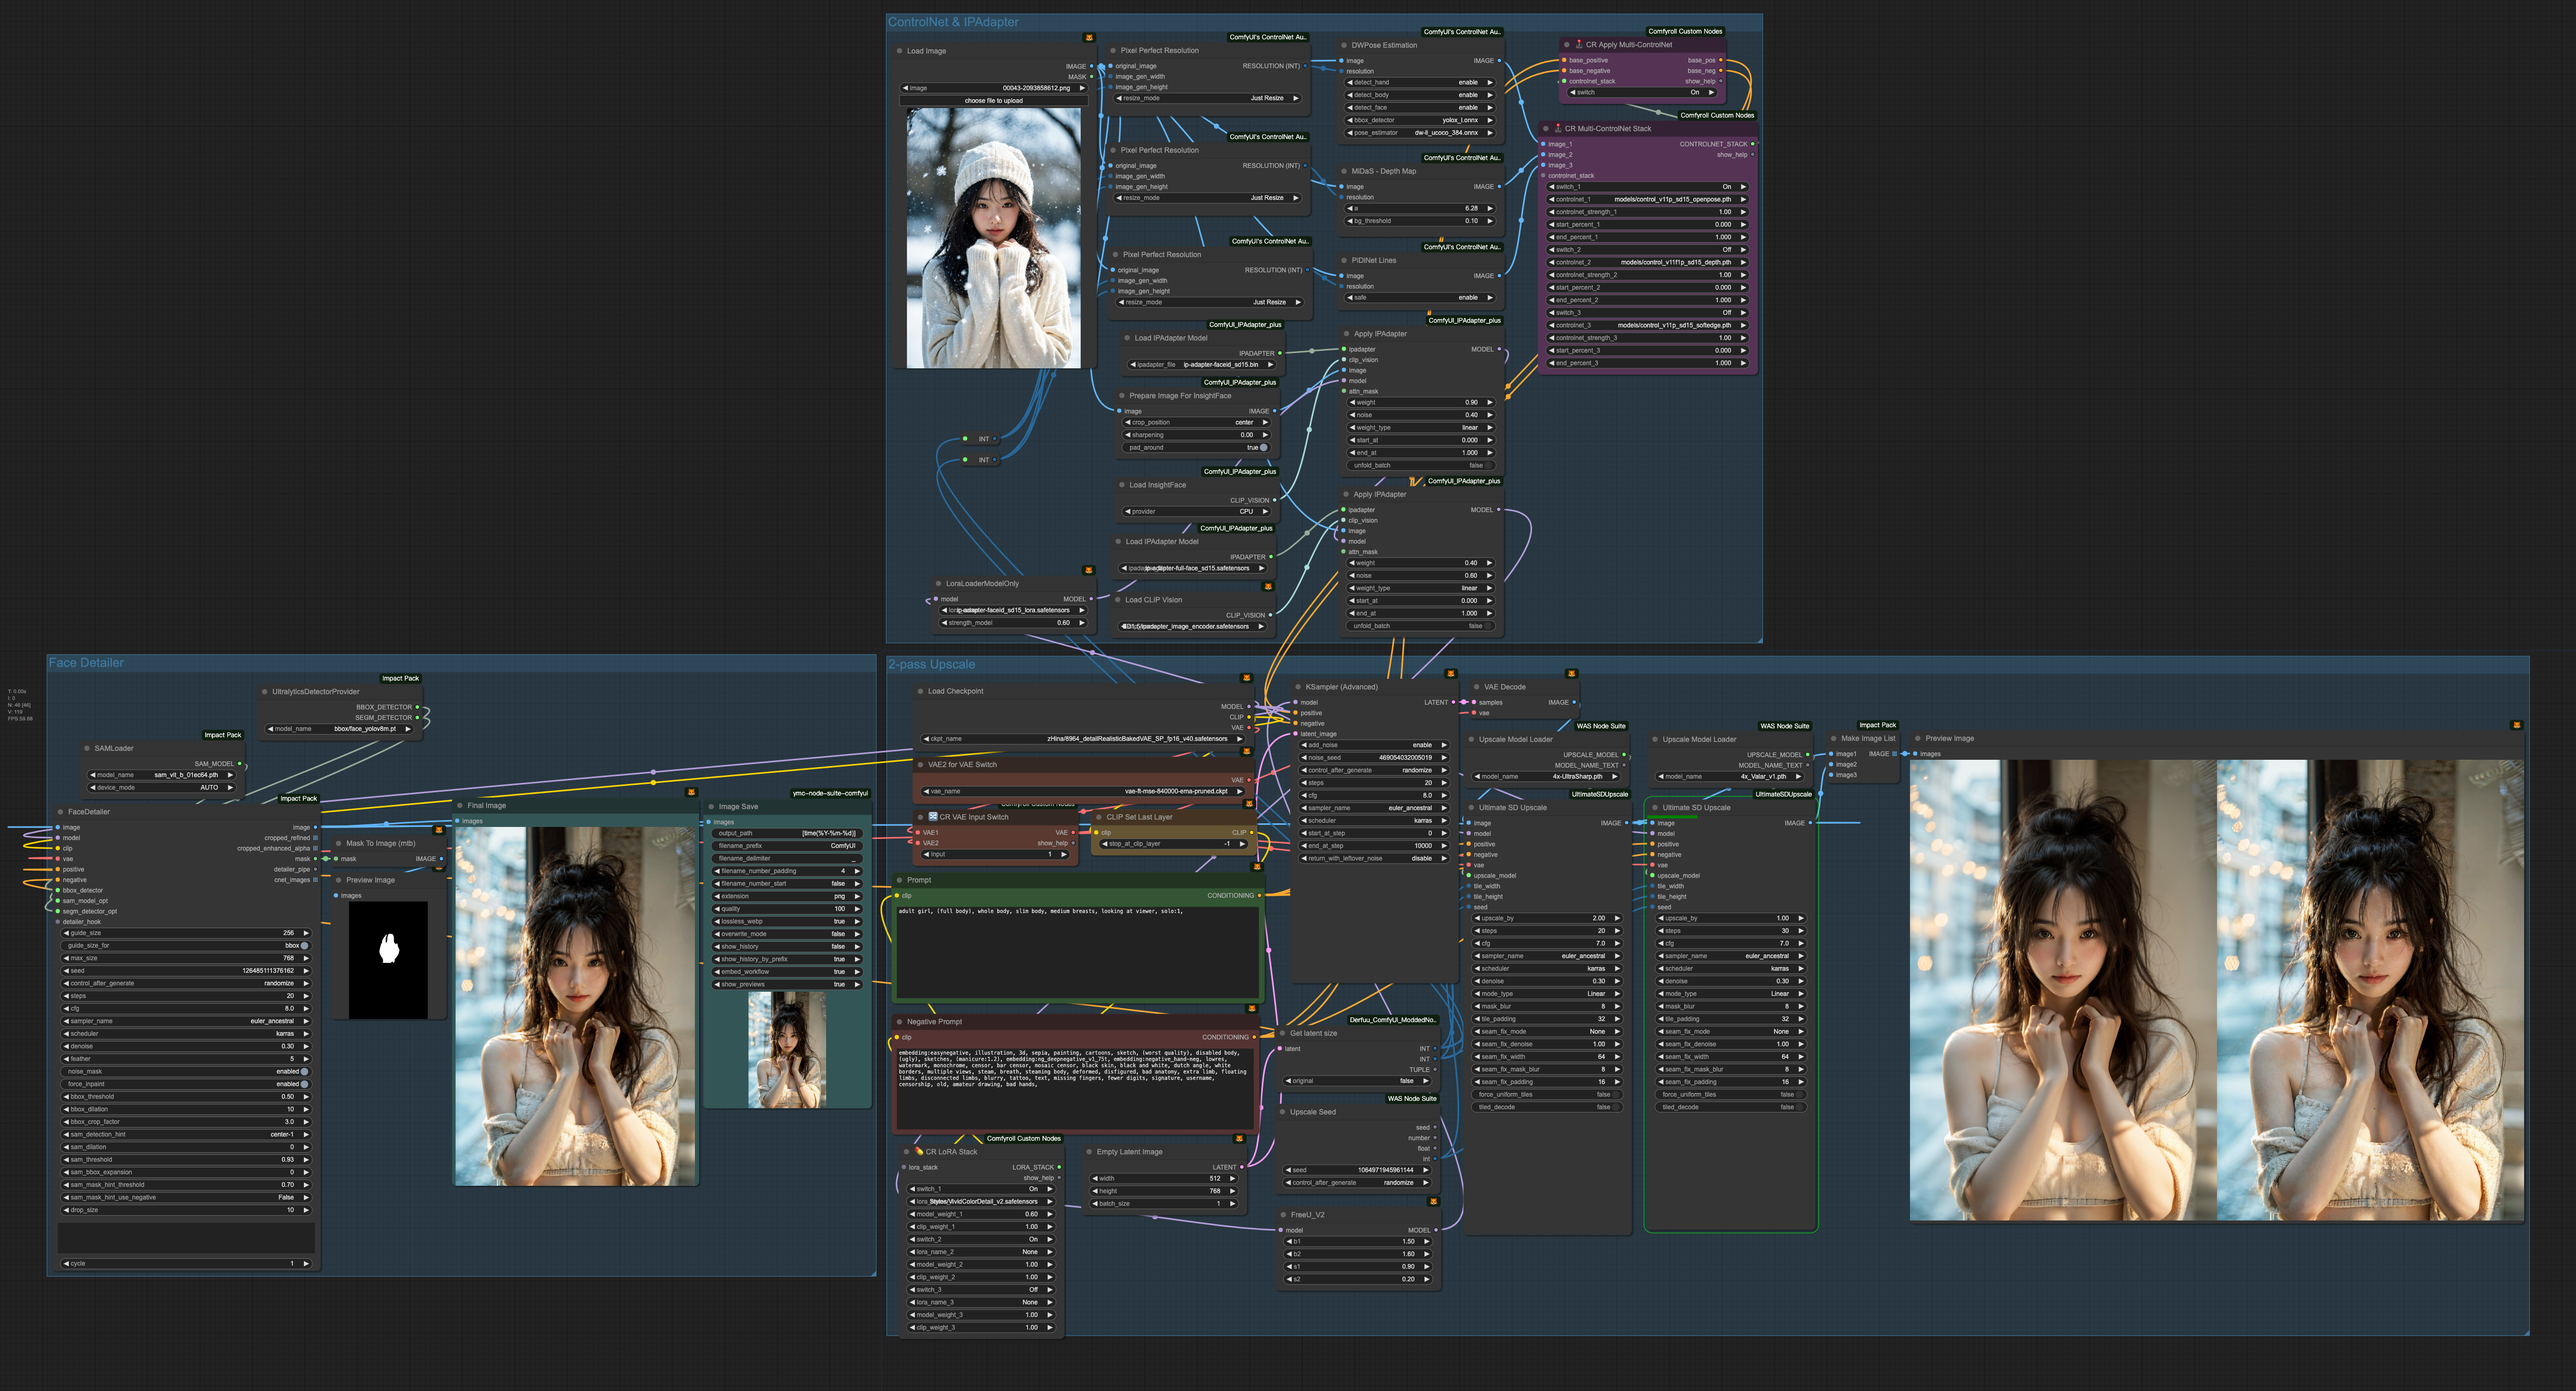Toggle tiled_decode in upscale_by 2.00 Ultimate SD Upscale
2576x1391 pixels.
coord(1616,1107)
